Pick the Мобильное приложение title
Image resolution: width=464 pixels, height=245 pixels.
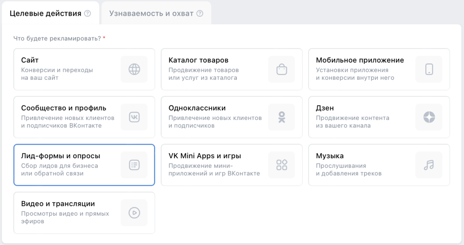coord(360,60)
